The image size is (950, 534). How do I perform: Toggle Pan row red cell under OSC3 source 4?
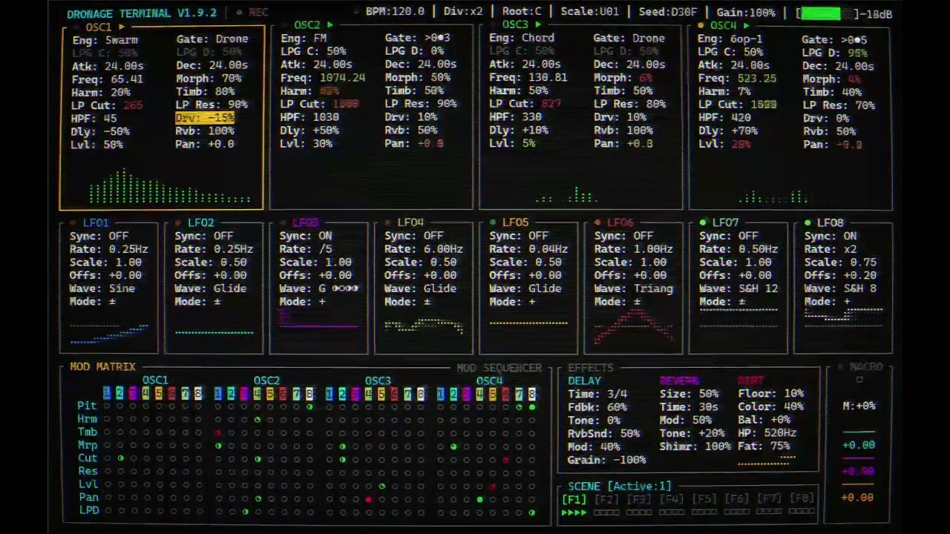368,499
